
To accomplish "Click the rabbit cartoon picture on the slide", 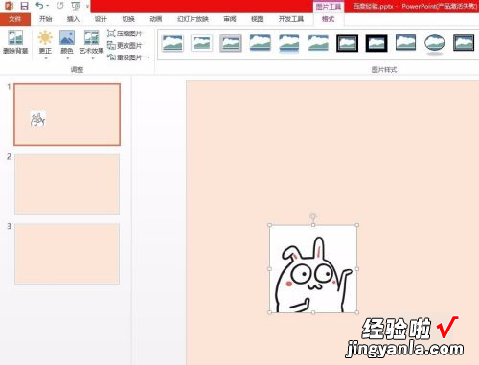I will tap(313, 269).
